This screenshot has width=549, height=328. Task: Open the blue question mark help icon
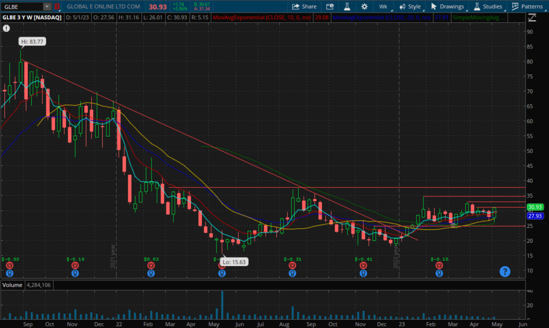pyautogui.click(x=505, y=271)
